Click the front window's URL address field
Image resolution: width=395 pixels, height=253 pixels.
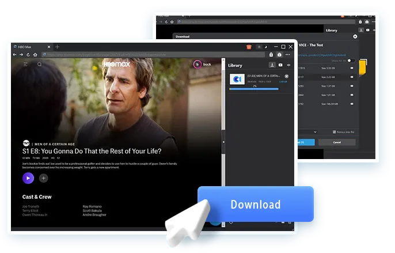(x=153, y=55)
